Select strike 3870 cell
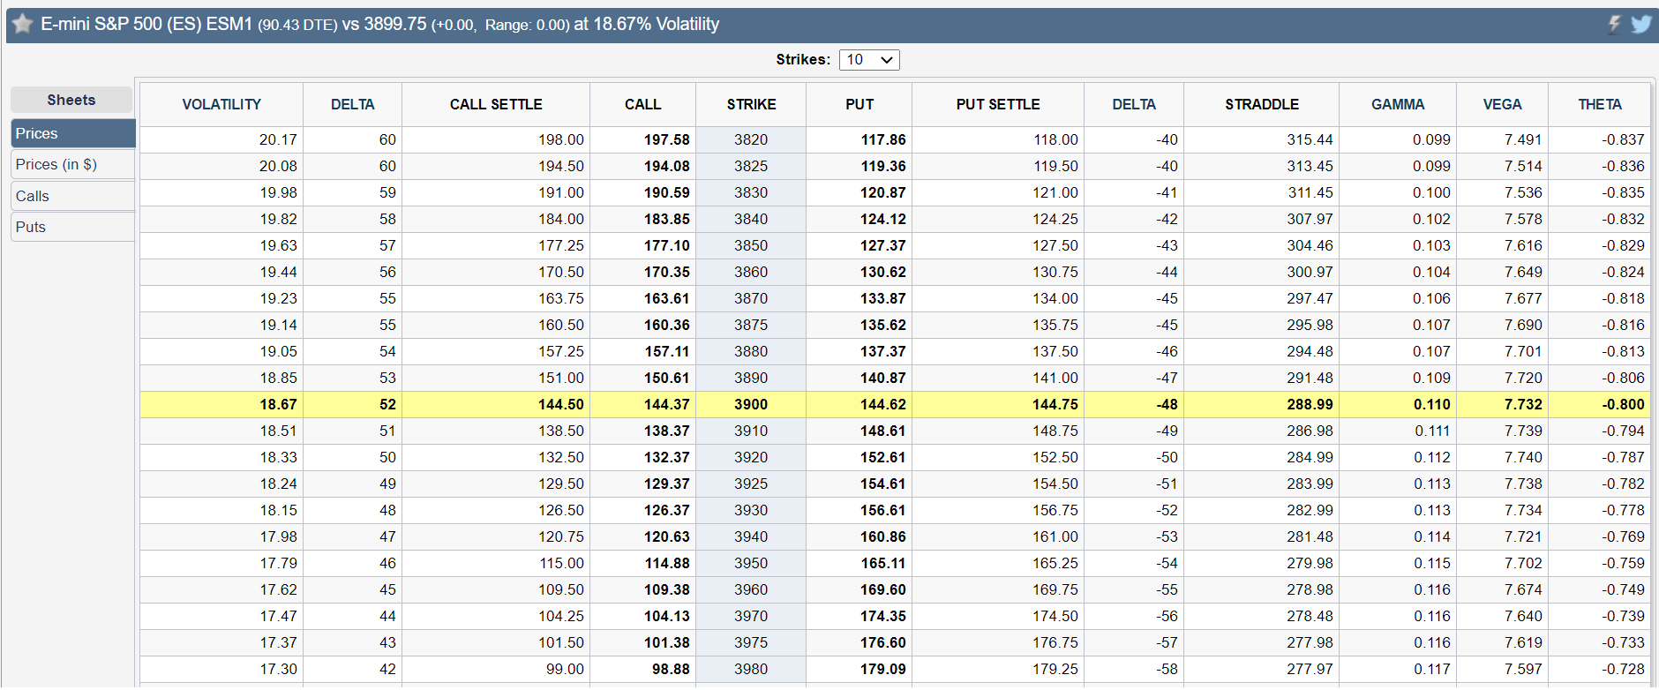Image resolution: width=1659 pixels, height=690 pixels. pyautogui.click(x=751, y=298)
